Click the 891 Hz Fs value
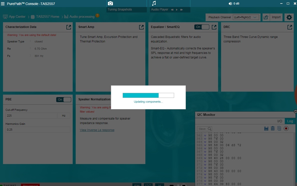Viewport: 297px width, 186px height. click(x=39, y=56)
